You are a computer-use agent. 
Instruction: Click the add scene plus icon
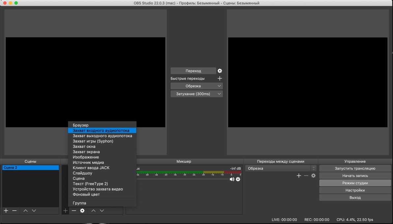[x=6, y=211]
